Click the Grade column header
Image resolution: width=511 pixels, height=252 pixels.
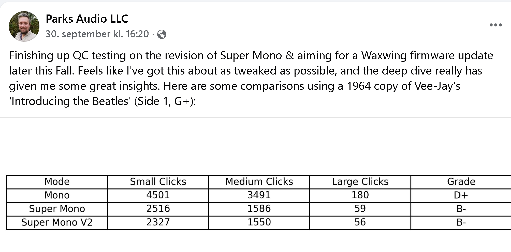click(461, 182)
